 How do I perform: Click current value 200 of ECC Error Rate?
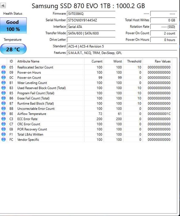point(99,119)
